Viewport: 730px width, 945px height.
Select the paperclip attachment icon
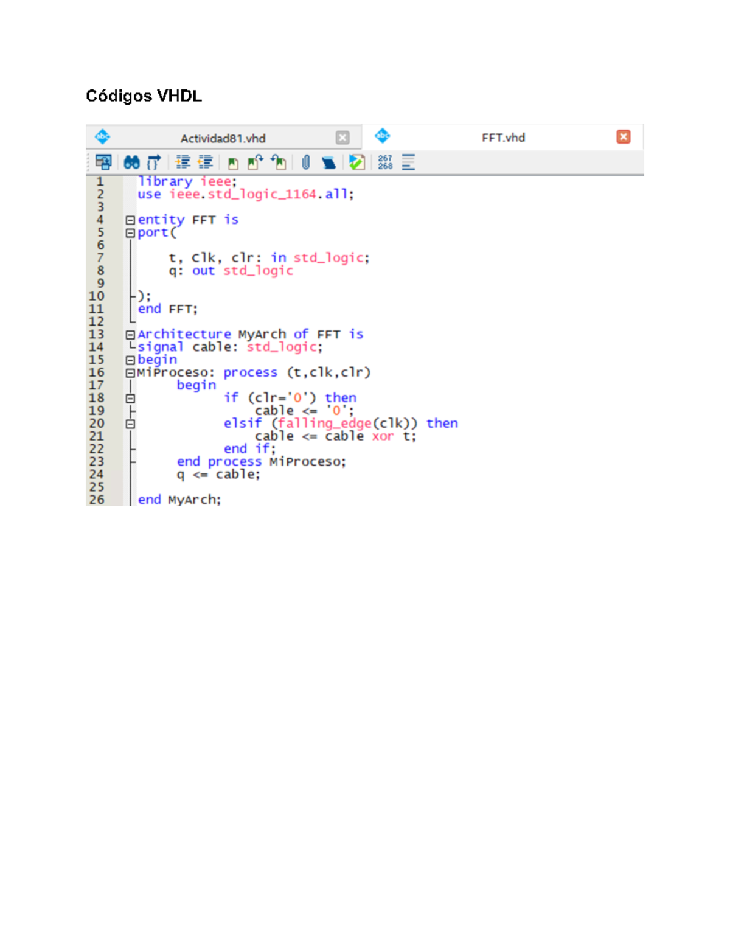click(x=305, y=162)
